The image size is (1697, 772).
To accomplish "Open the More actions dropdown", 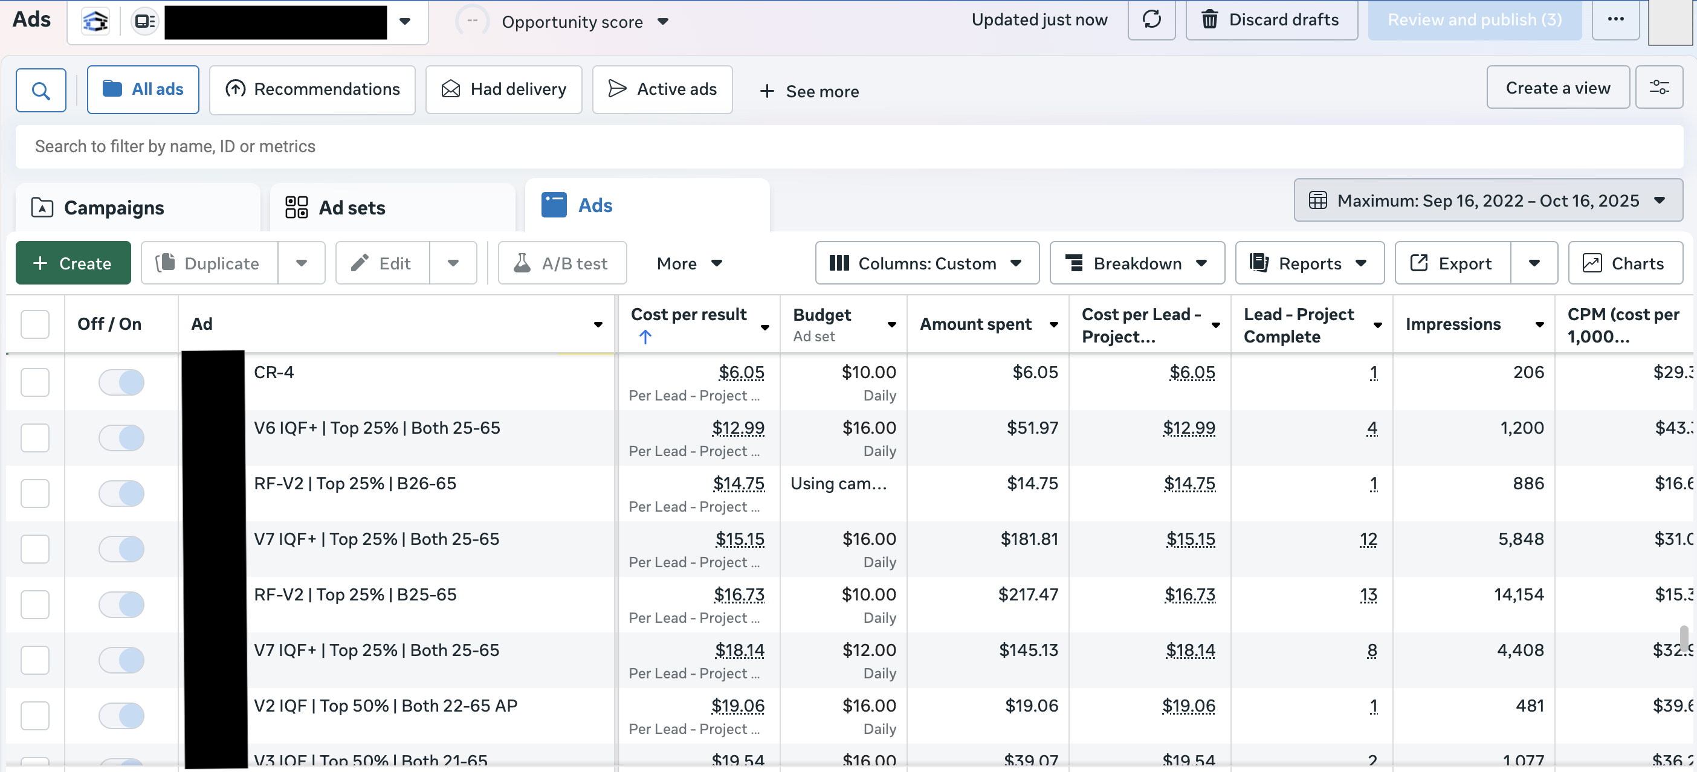I will point(690,263).
